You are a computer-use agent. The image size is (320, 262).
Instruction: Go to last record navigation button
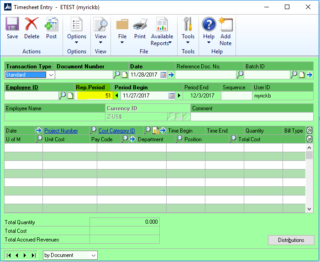(34, 255)
